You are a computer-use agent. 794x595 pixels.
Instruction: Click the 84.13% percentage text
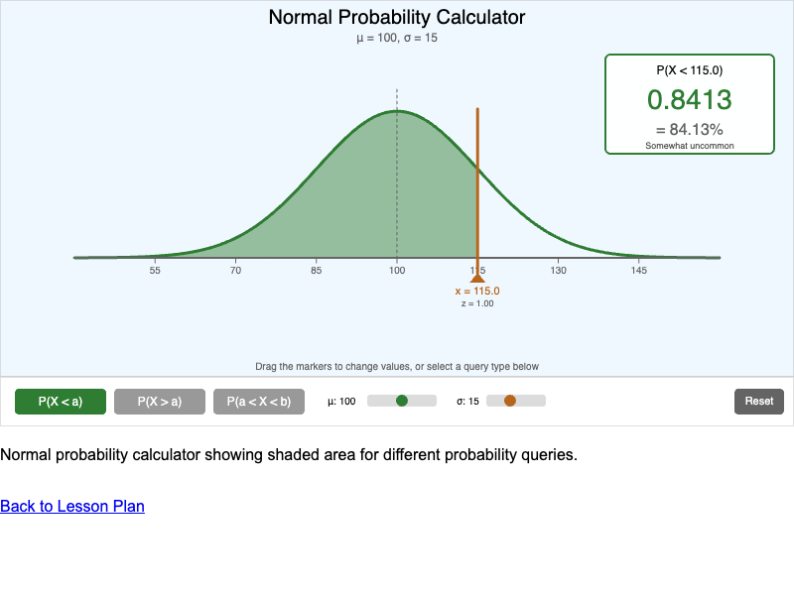(x=689, y=128)
